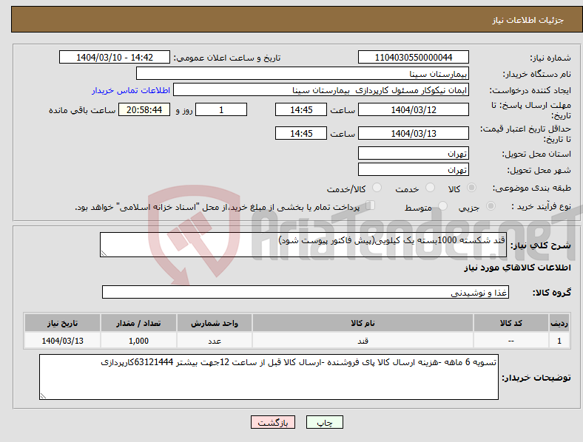The height and width of the screenshot is (442, 583).
Task: Click the description textarea resize handle
Action: coord(104,254)
